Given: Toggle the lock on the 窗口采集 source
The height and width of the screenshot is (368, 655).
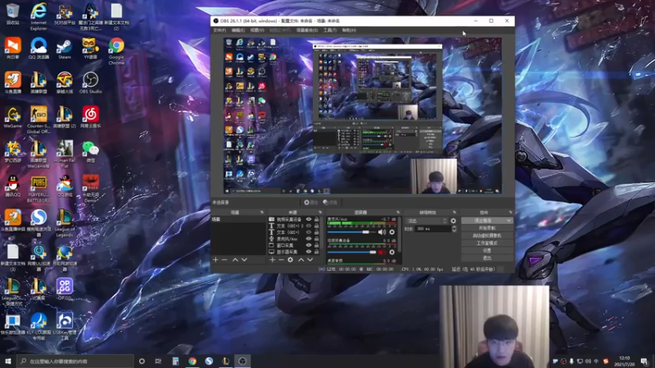Looking at the screenshot, I should [317, 245].
